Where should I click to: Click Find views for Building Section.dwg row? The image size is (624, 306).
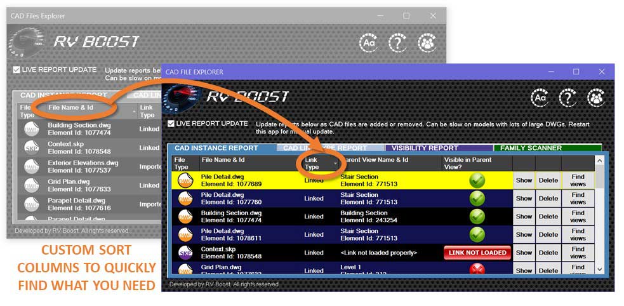(x=578, y=216)
